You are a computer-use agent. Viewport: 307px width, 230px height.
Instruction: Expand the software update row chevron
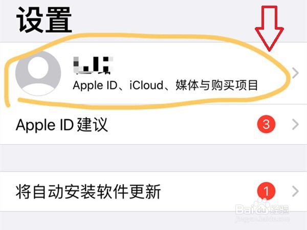tap(295, 191)
